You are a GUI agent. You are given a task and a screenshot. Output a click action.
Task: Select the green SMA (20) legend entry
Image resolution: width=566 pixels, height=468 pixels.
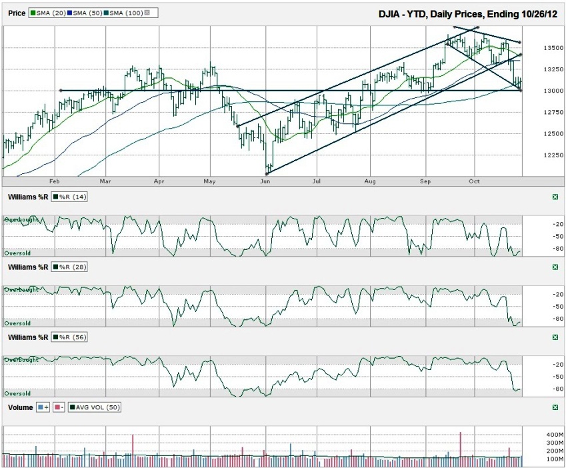point(49,13)
